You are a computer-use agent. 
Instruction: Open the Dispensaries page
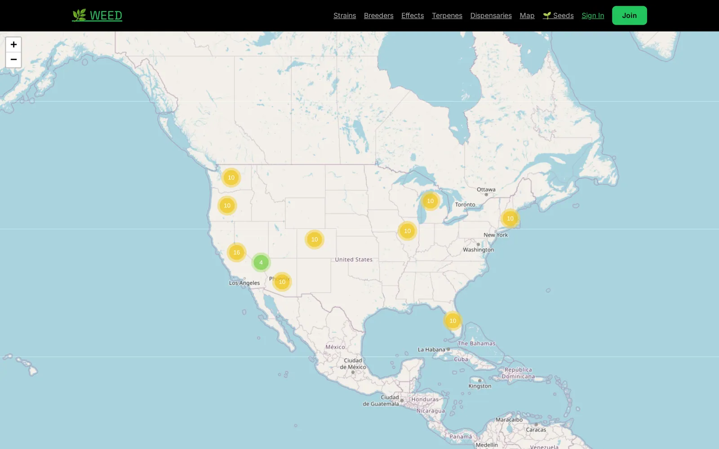pos(491,15)
